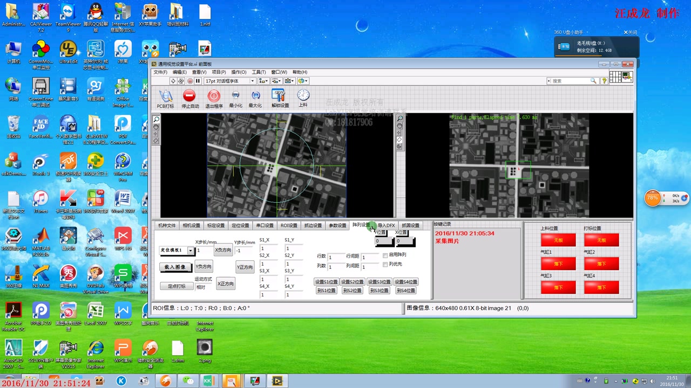Toggle the 列优先 checkbox

385,264
